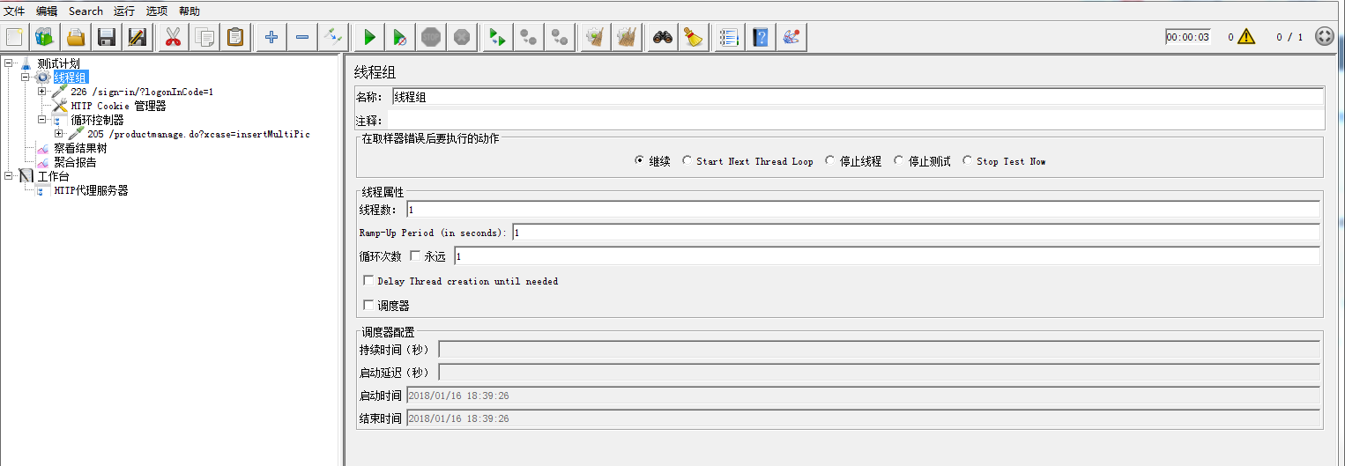Open the 选项 menu
The height and width of the screenshot is (466, 1345).
[x=157, y=11]
